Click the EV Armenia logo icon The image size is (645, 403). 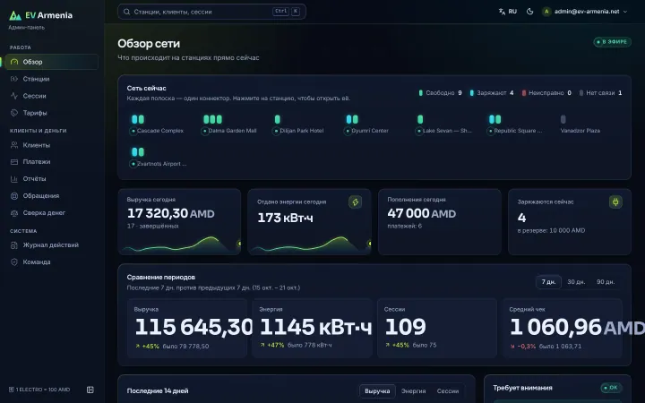15,15
